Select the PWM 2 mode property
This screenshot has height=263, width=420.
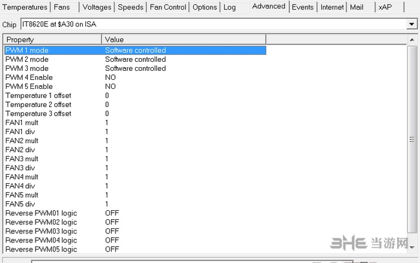(26, 59)
